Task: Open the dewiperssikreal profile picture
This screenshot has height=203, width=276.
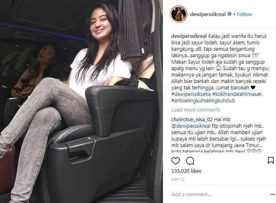Action: 179,14
